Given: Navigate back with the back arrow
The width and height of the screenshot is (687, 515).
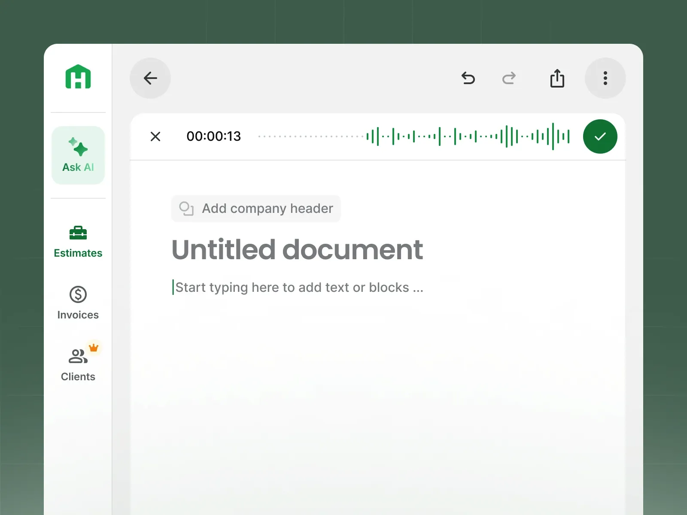Looking at the screenshot, I should coord(150,78).
